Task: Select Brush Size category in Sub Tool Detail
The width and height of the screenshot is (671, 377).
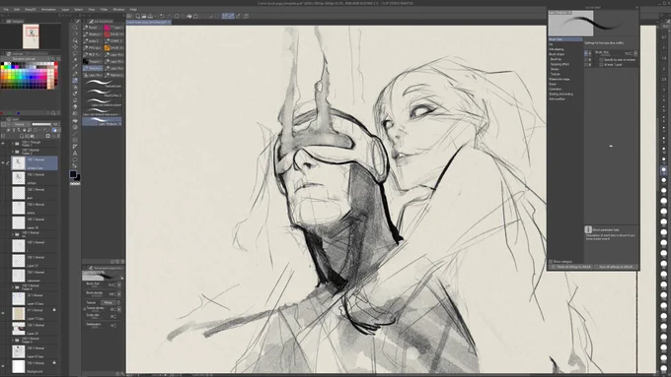Action: pyautogui.click(x=565, y=39)
